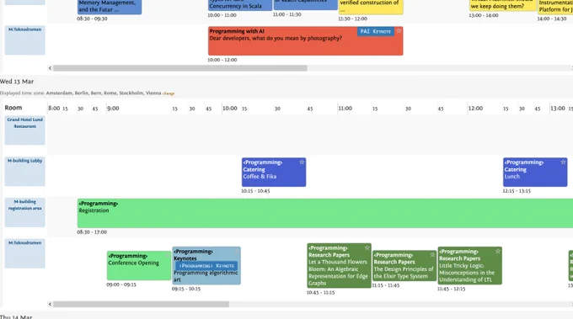Screen dimensions: 573x319
Task: Star the Conference Opening session
Action: click(x=167, y=256)
